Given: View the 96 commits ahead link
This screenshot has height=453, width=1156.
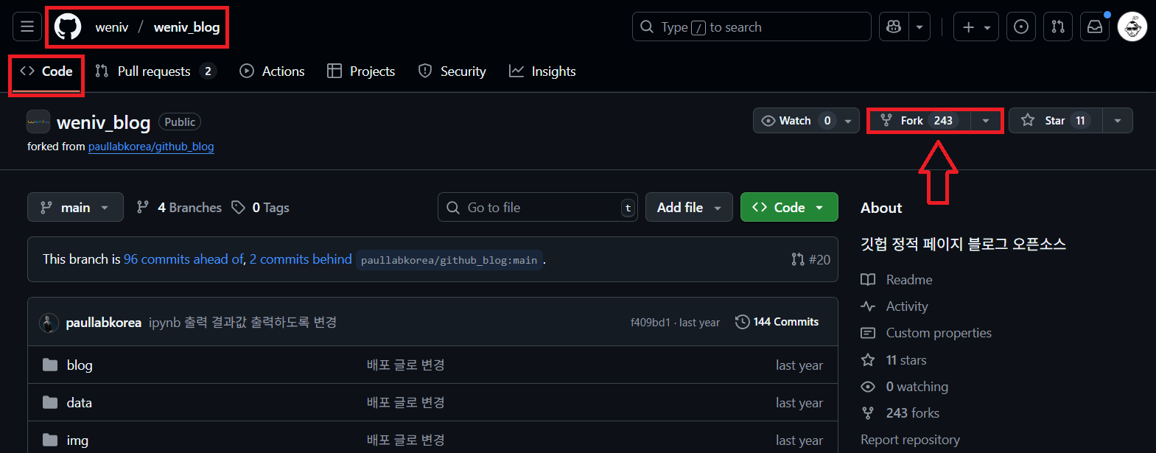Looking at the screenshot, I should (x=184, y=259).
